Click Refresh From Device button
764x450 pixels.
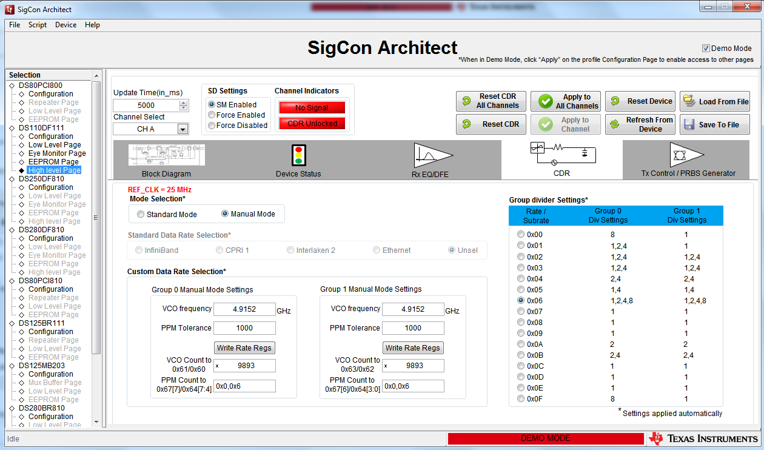pos(640,124)
